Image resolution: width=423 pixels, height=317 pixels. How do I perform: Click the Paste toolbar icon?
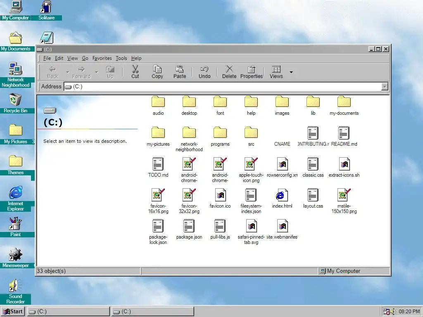180,72
